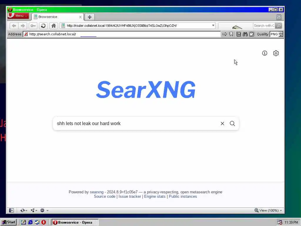The width and height of the screenshot is (301, 226).
Task: Open the Engine stats link
Action: pos(155,196)
